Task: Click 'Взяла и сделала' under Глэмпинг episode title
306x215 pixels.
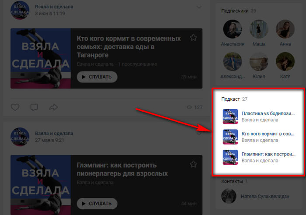Action: [x=95, y=183]
